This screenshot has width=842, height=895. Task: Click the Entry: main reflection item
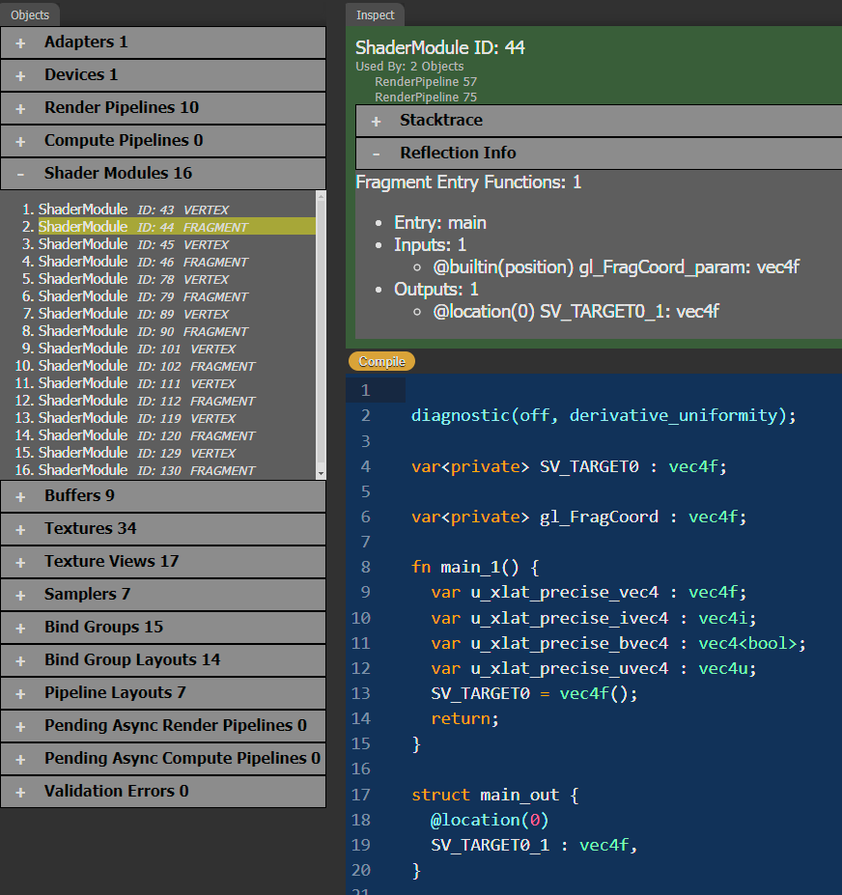click(x=440, y=223)
